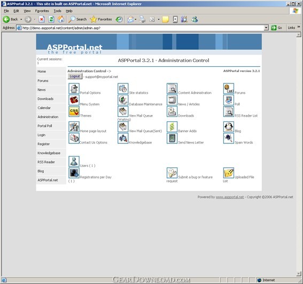Open Uploaded File List icon

coord(229,173)
